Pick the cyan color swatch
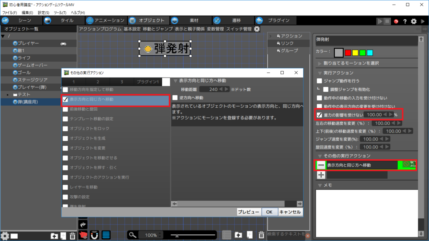Screen dimensions: 429x241 pos(370,52)
